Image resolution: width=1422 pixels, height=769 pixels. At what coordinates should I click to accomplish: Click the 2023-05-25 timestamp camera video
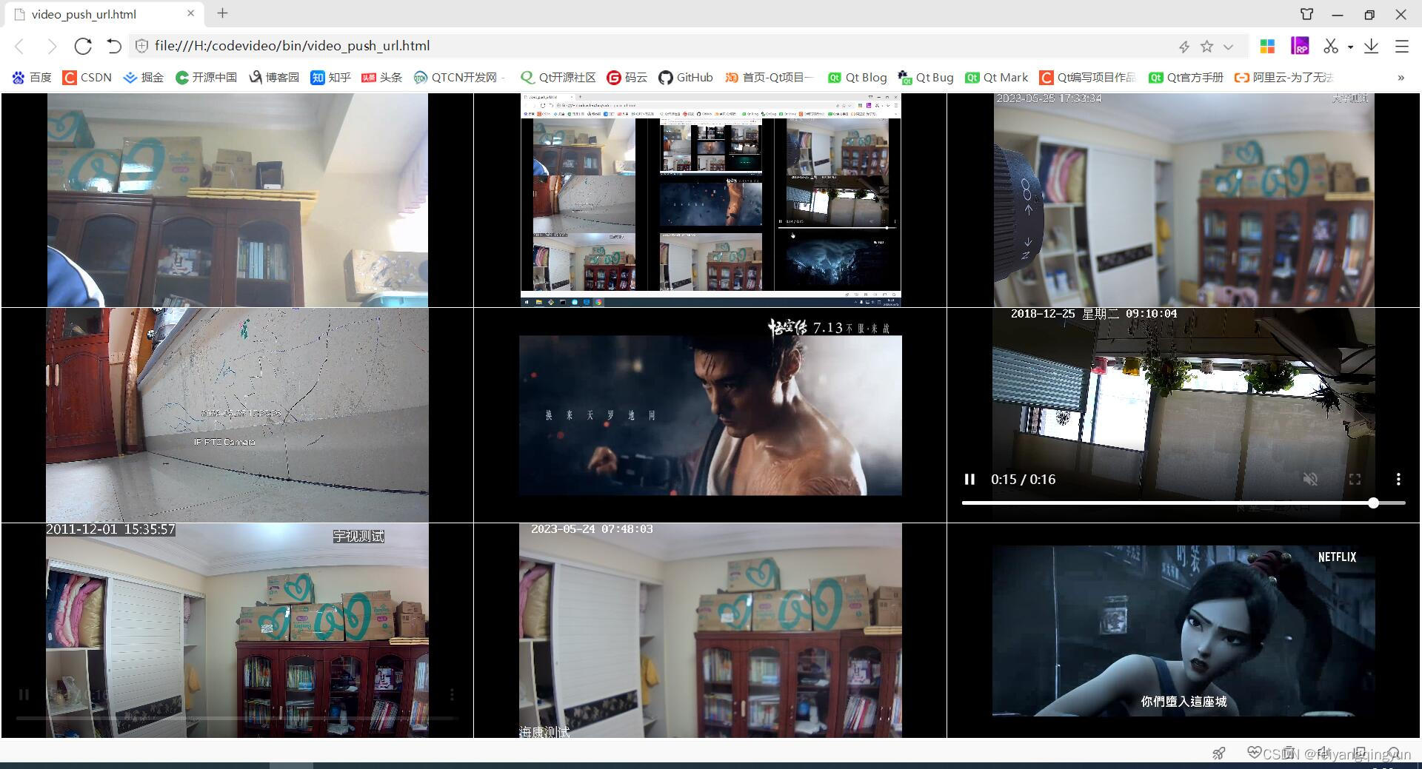coord(1184,200)
